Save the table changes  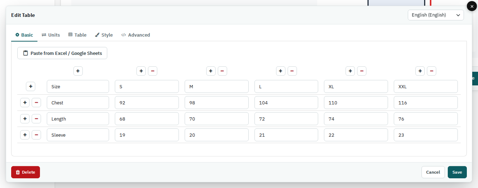click(457, 172)
